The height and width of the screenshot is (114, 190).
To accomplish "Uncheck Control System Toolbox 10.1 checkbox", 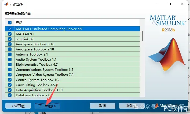I will pos(10,80).
